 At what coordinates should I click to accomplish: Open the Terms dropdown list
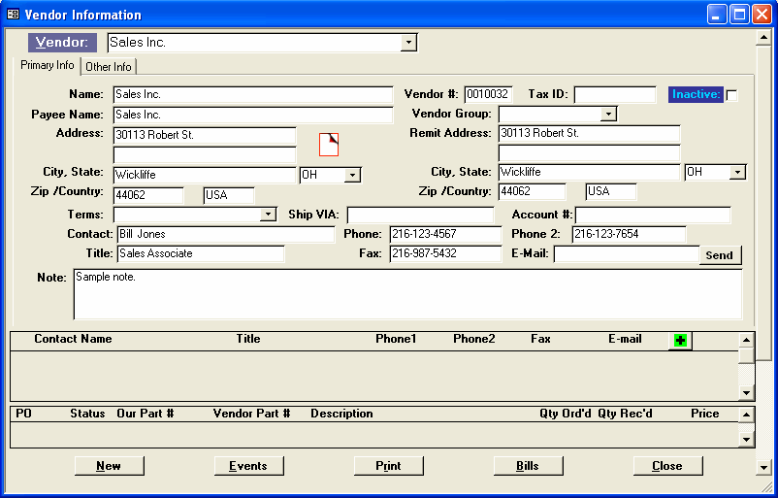268,215
